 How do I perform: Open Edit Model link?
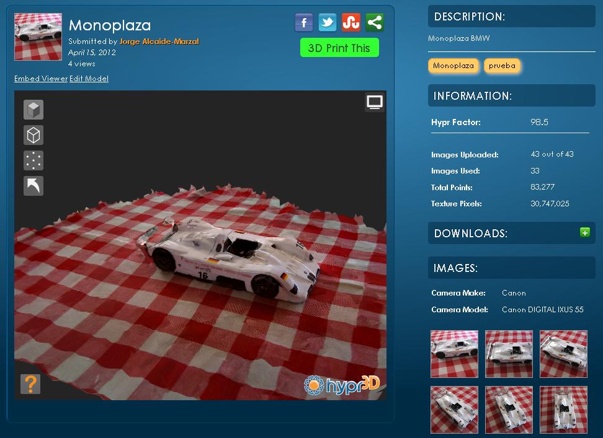coord(89,79)
